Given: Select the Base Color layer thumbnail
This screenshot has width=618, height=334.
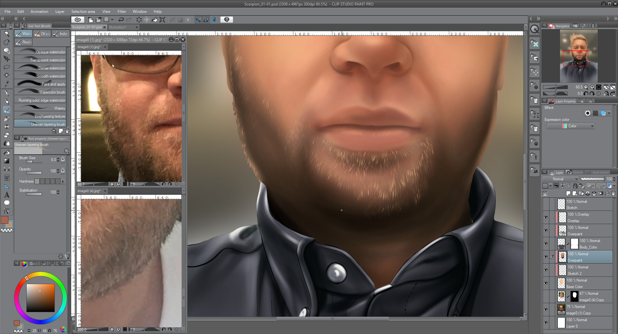Looking at the screenshot, I should point(562,283).
